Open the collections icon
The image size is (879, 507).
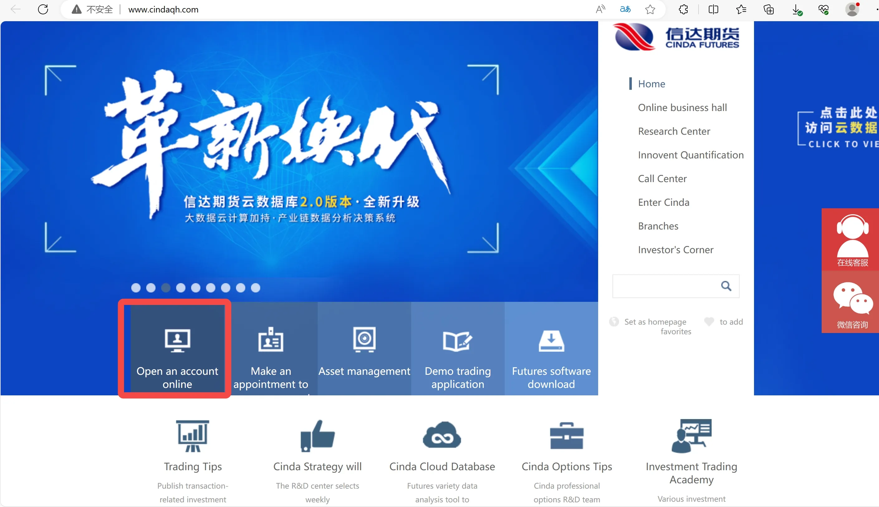[x=768, y=9]
